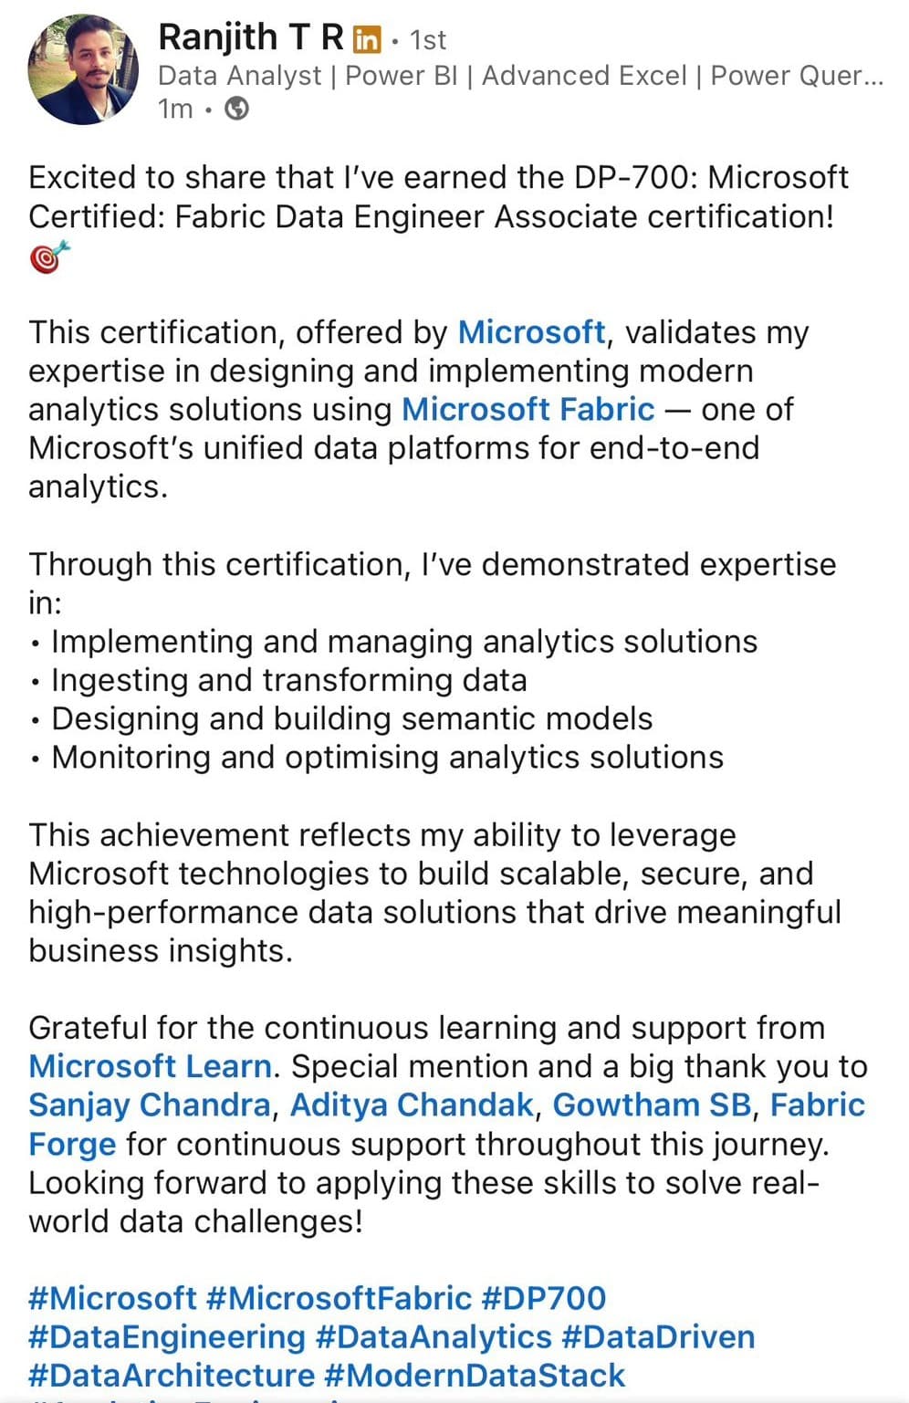Click the globe public-visibility icon

pos(236,109)
